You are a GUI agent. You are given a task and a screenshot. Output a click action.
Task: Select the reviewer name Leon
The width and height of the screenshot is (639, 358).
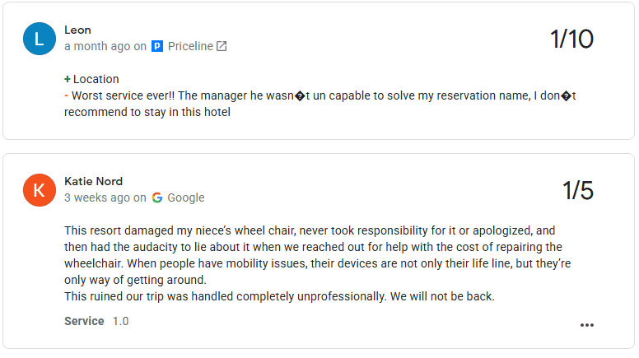[x=77, y=30]
